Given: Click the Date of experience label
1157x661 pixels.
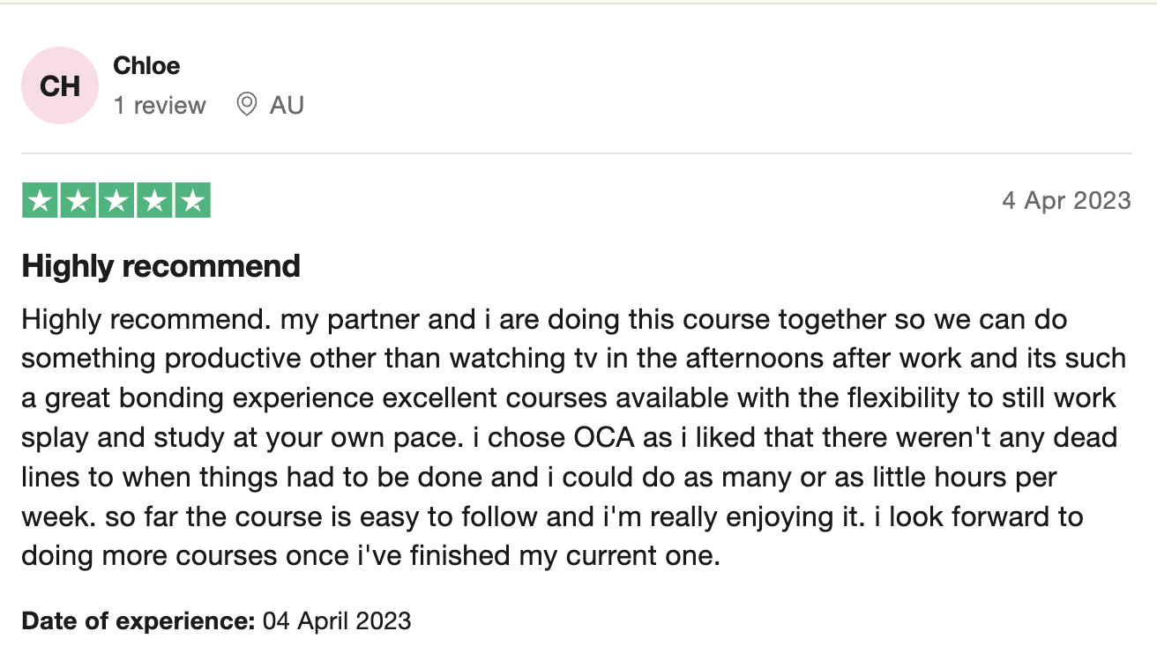Looking at the screenshot, I should coord(138,620).
